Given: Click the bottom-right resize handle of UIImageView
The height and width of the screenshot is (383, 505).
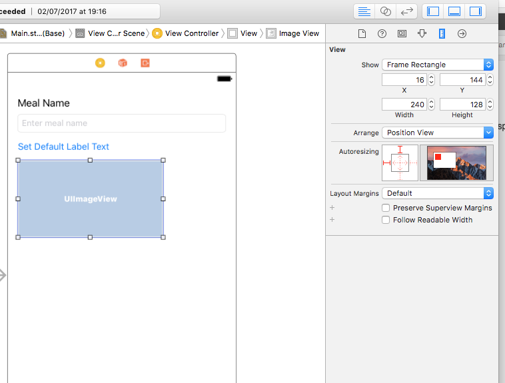Looking at the screenshot, I should [x=163, y=237].
